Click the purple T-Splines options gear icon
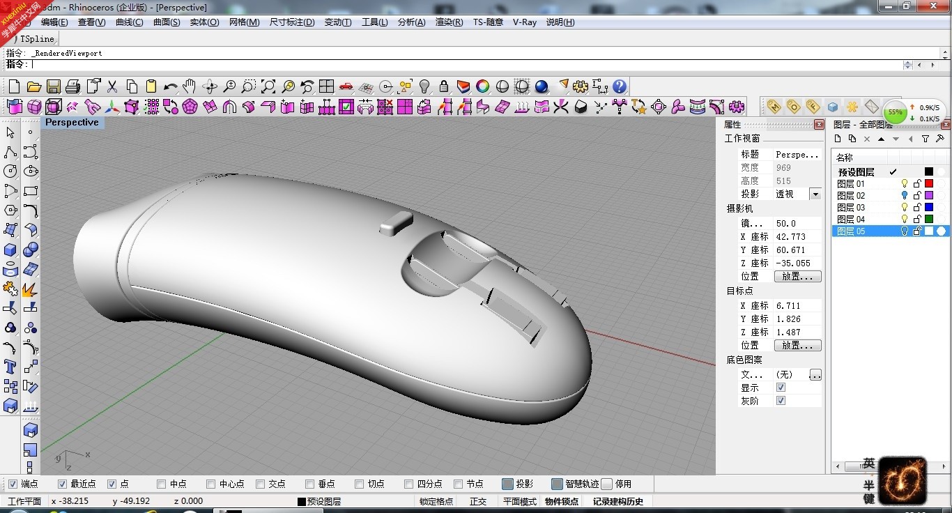 (x=737, y=107)
